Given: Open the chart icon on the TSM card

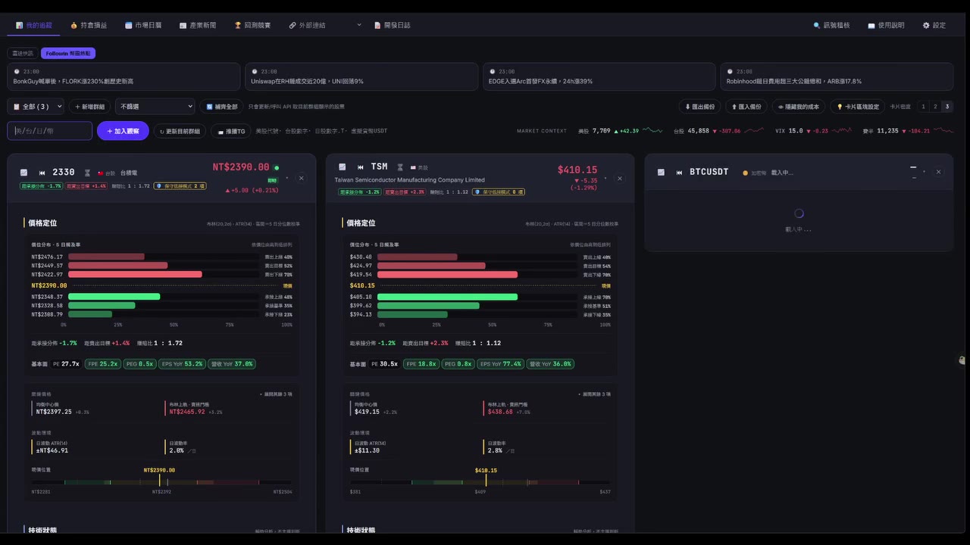Looking at the screenshot, I should click(x=343, y=167).
